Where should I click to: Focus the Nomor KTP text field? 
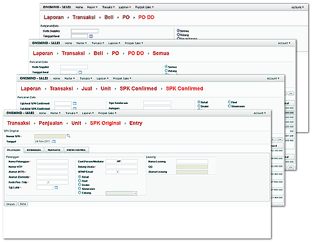[53, 167]
